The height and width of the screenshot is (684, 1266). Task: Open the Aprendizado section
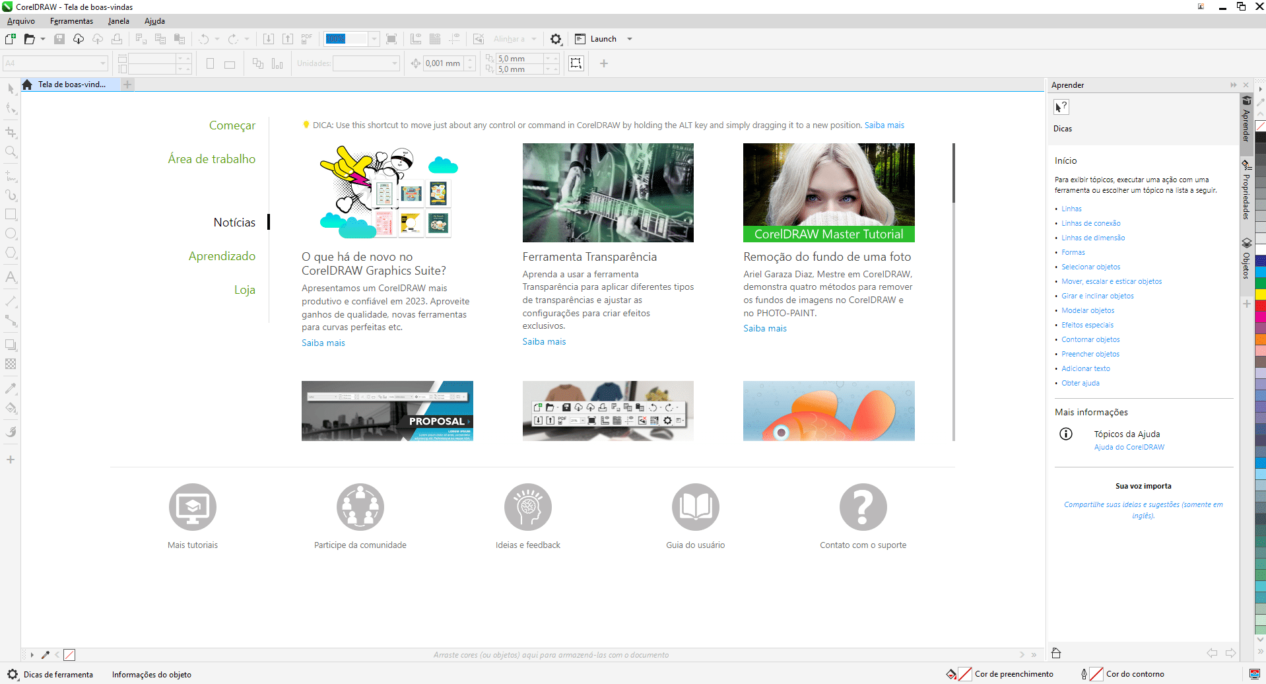pos(222,256)
